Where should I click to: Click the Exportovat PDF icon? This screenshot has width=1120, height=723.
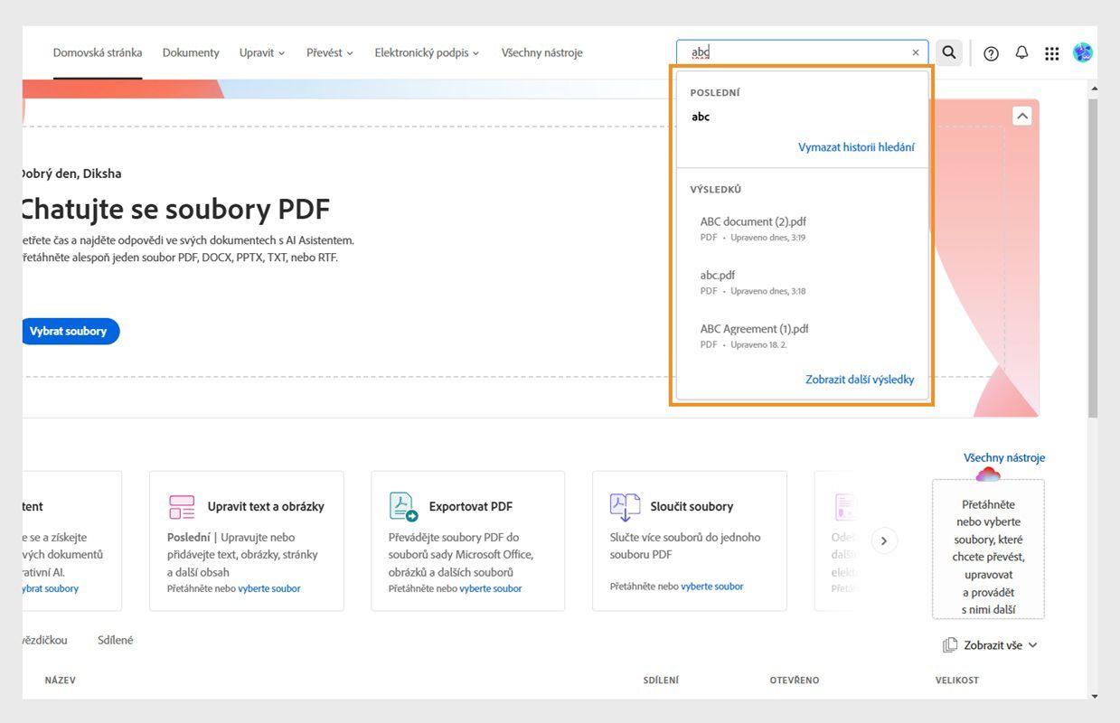coord(403,506)
